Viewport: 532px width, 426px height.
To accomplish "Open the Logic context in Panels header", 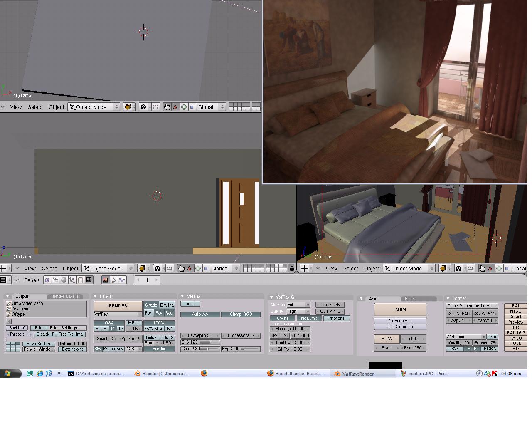I will (x=47, y=280).
